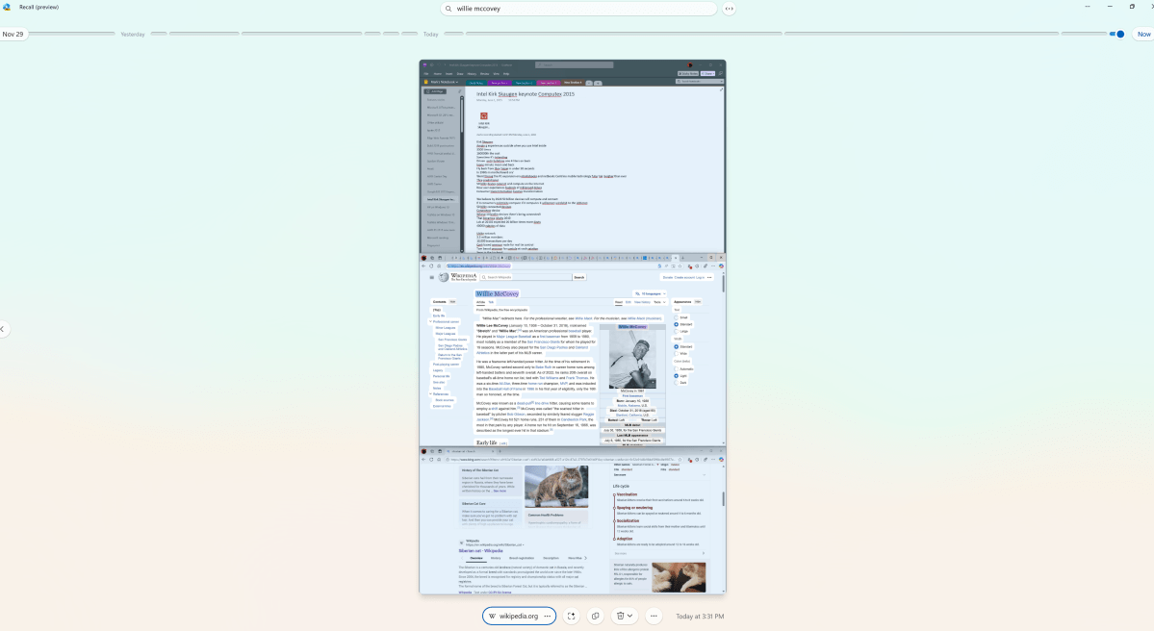Select View history on the Wikipedia article
1154x631 pixels.
642,302
